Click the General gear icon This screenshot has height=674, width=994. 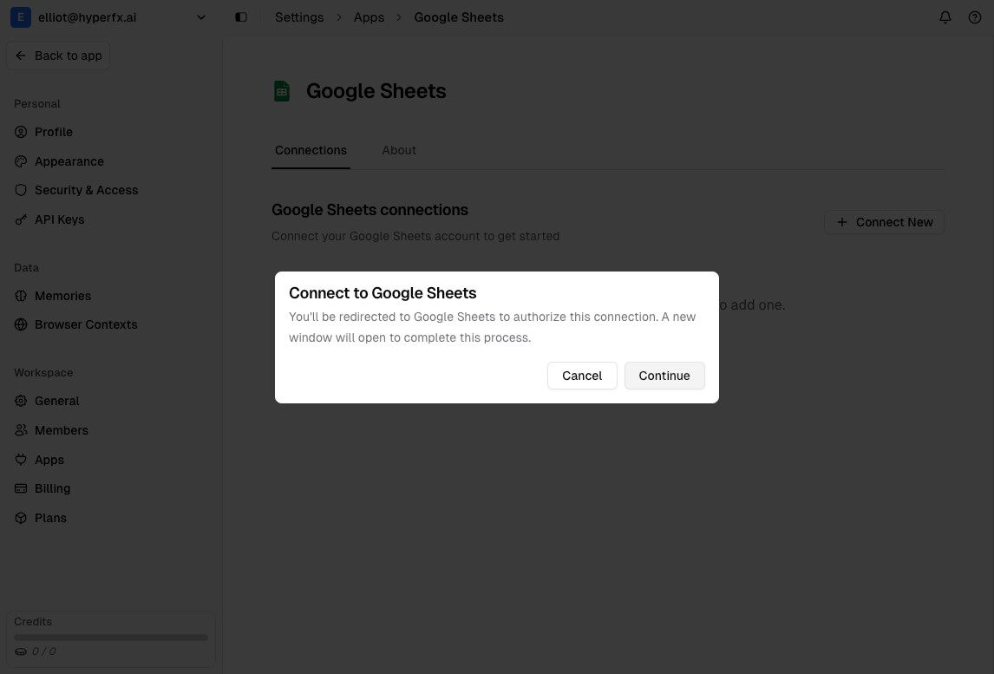click(21, 401)
